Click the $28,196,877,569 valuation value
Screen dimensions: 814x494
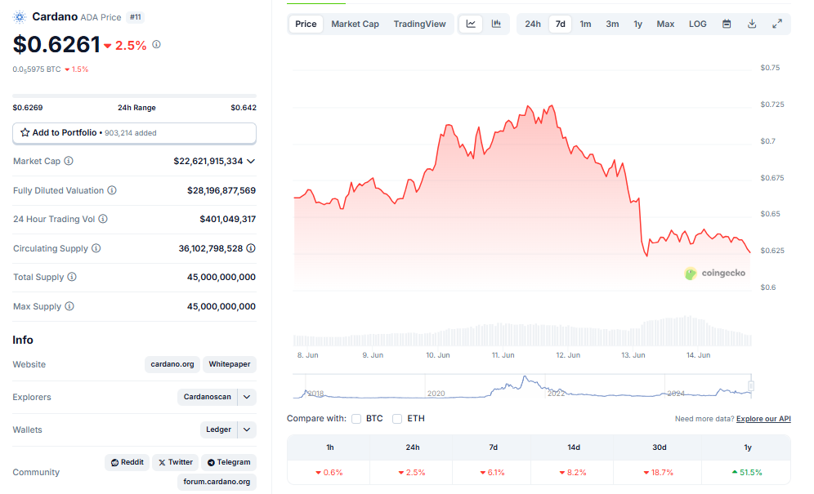pos(221,190)
